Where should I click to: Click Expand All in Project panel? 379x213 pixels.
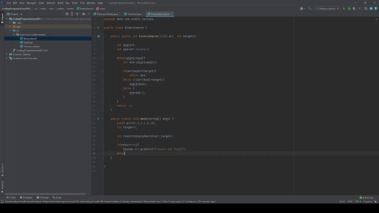click(x=72, y=14)
